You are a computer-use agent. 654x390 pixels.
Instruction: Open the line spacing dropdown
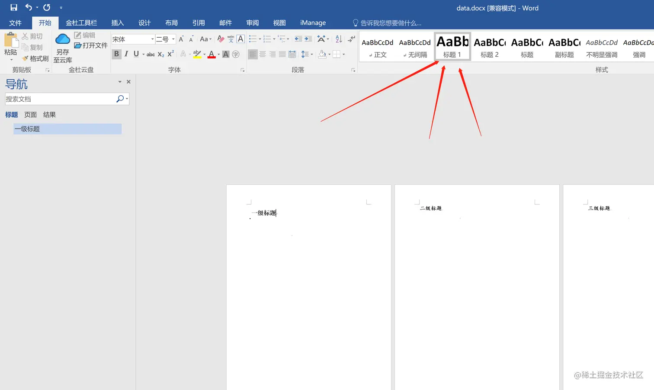pos(307,54)
